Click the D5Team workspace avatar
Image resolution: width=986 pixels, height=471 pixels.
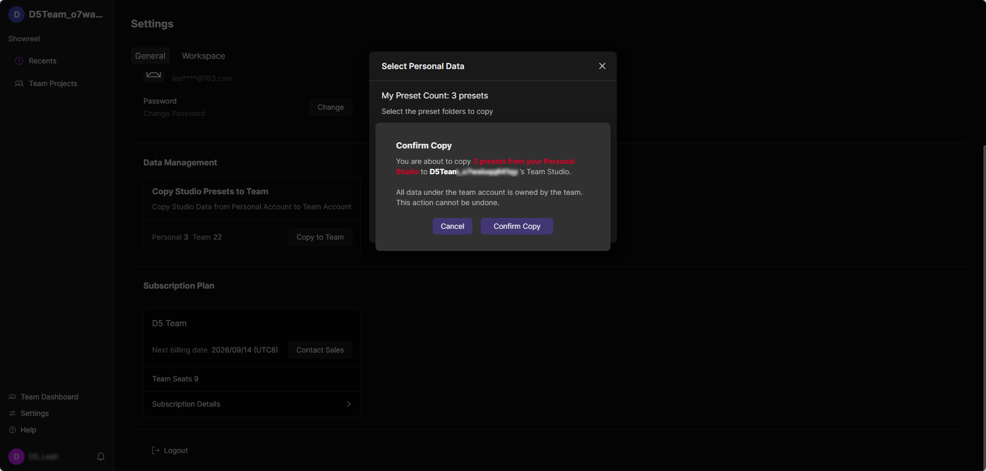(17, 14)
